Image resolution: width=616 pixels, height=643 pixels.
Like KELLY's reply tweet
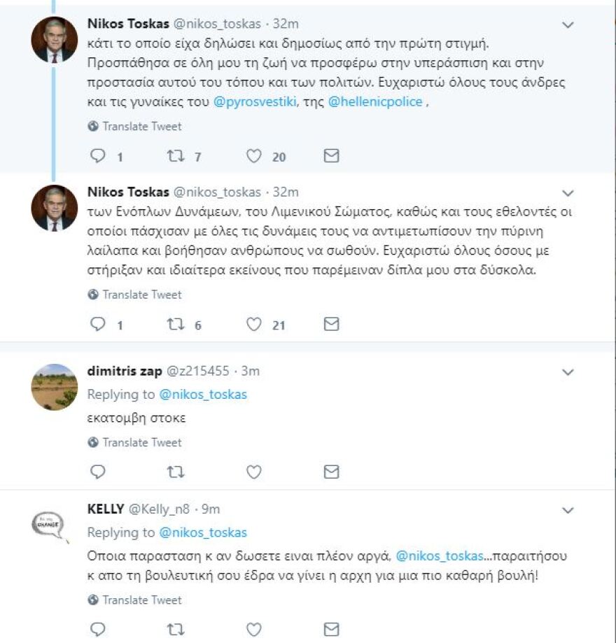(x=252, y=630)
